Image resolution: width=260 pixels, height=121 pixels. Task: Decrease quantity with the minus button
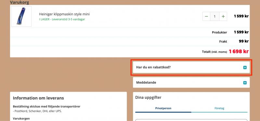point(206,17)
